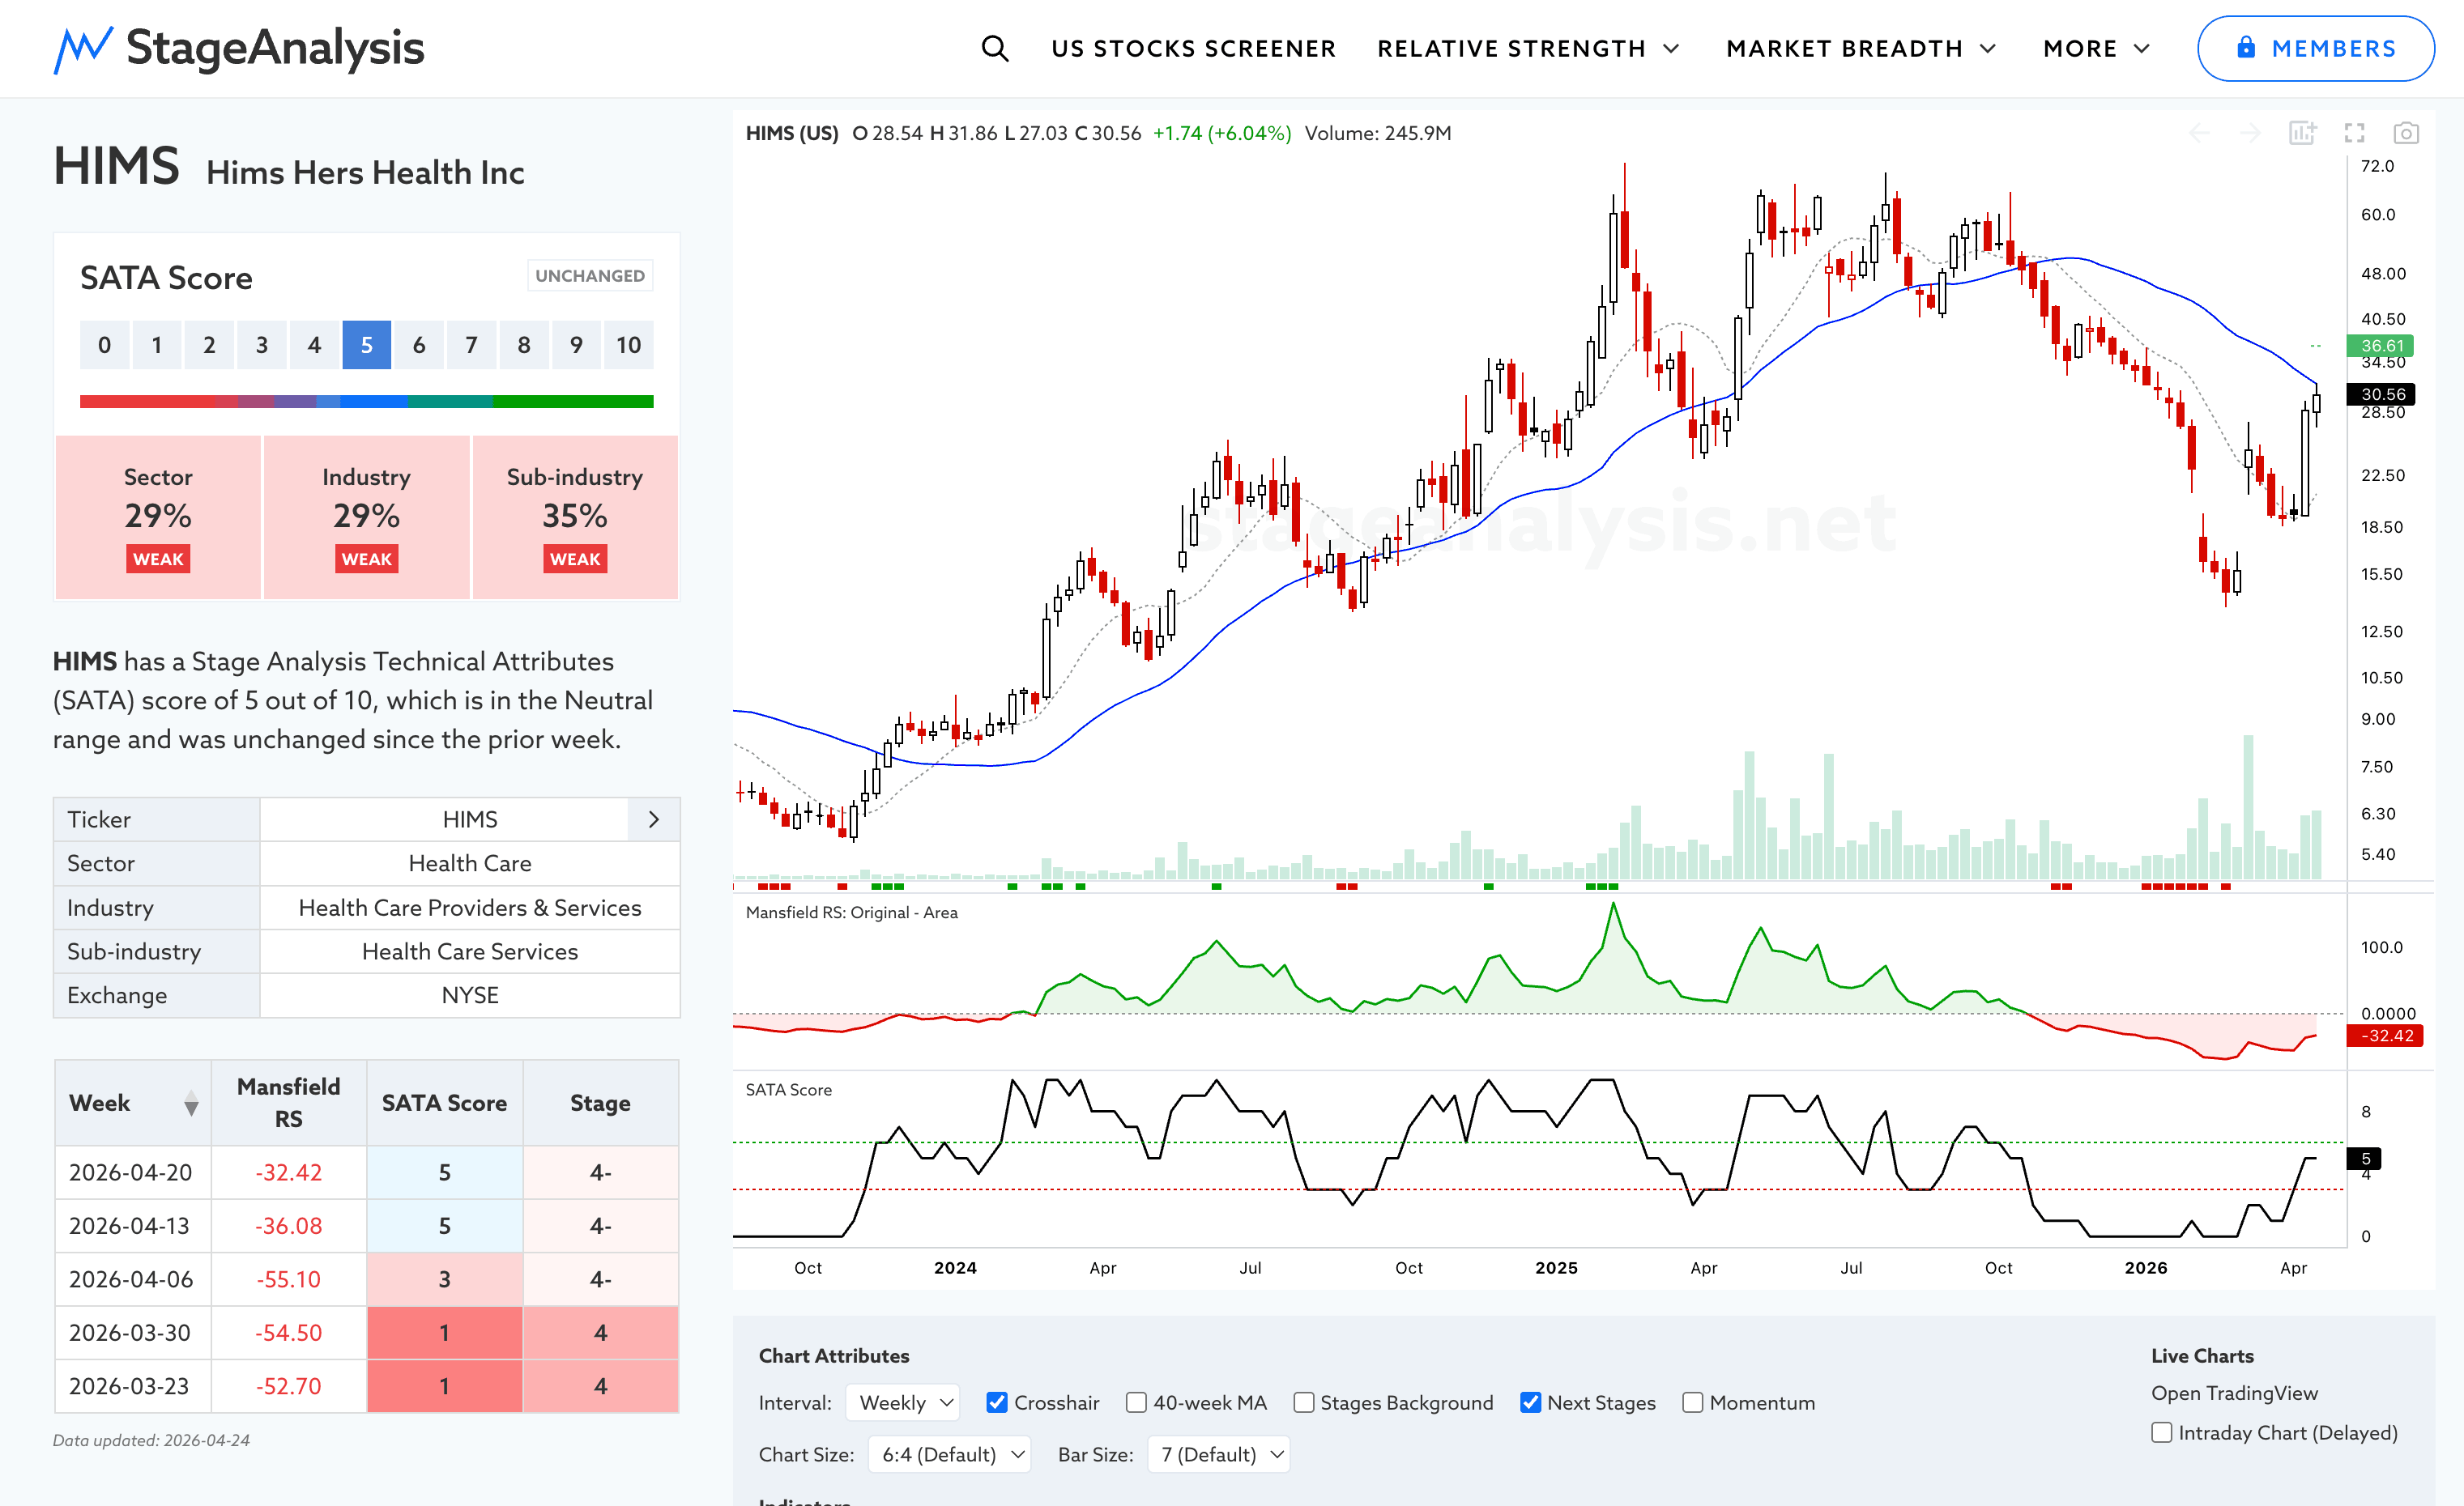Open the Relative Strength menu

1527,48
